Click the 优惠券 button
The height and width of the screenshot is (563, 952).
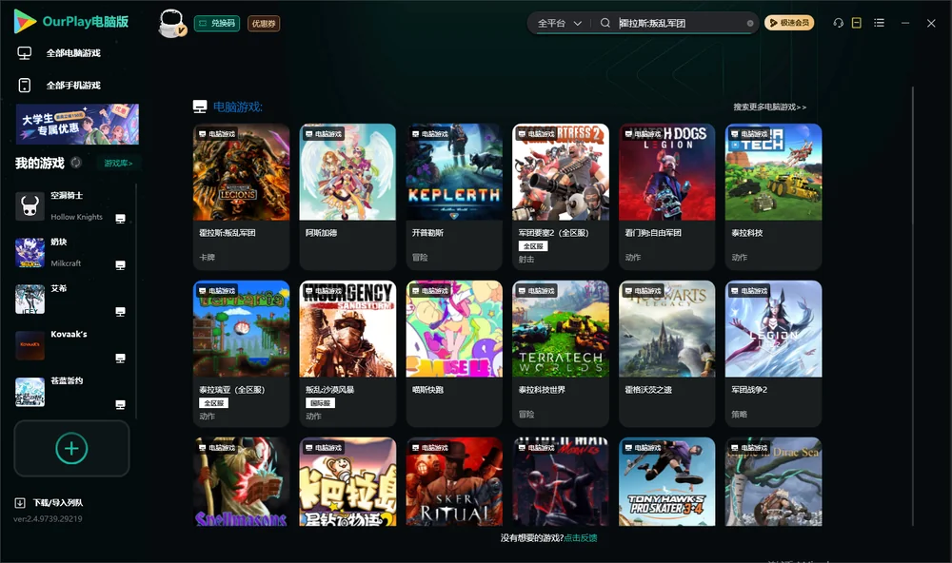point(264,24)
